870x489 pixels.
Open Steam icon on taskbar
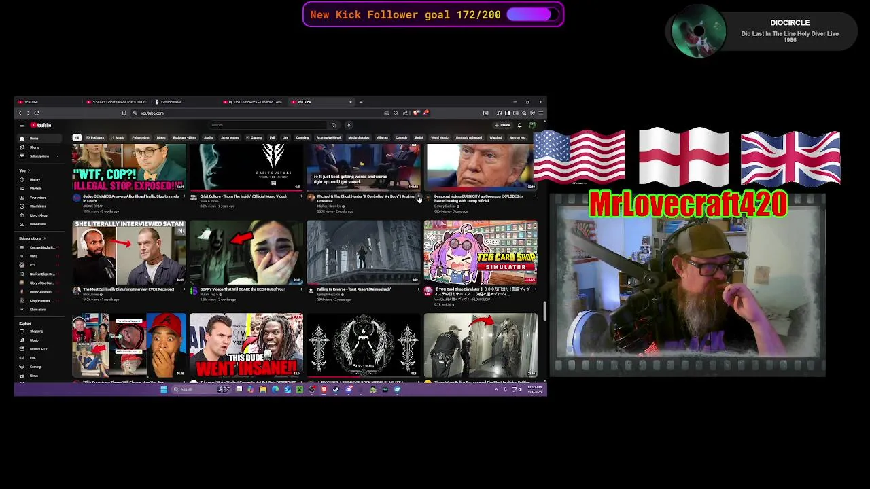pos(336,389)
